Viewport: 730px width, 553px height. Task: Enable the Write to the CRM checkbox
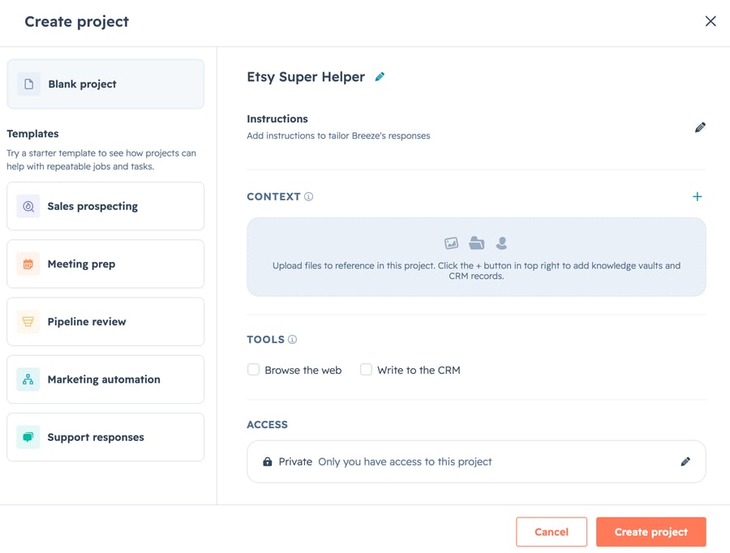[x=366, y=370]
